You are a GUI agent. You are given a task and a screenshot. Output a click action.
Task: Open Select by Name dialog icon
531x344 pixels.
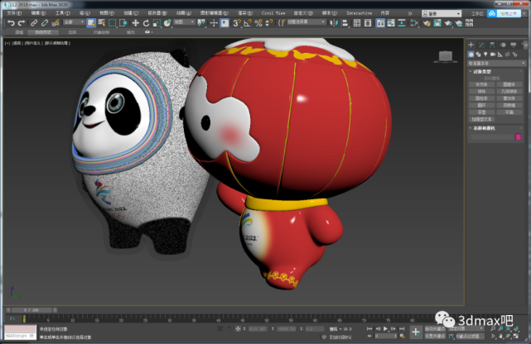point(102,23)
